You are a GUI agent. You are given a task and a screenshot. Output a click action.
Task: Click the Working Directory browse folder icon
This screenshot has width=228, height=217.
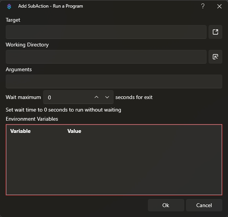[215, 57]
